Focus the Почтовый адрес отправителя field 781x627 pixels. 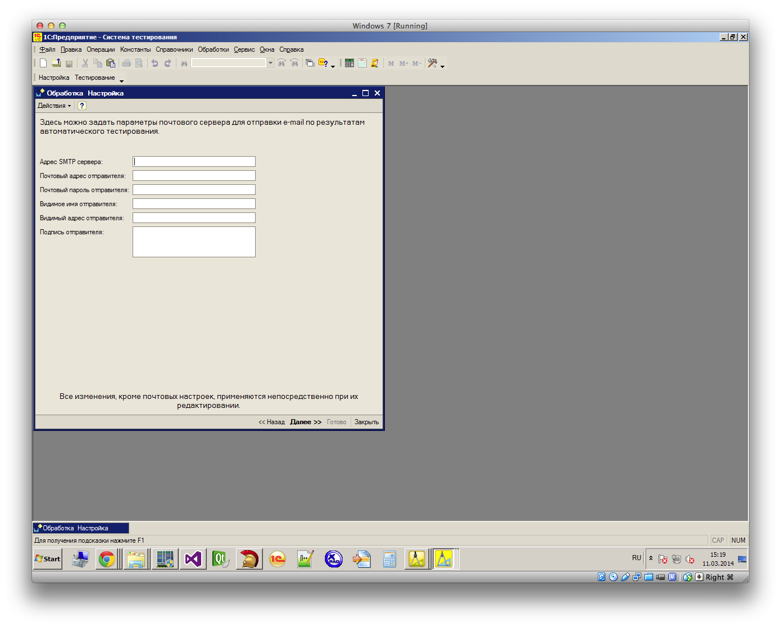coord(194,176)
